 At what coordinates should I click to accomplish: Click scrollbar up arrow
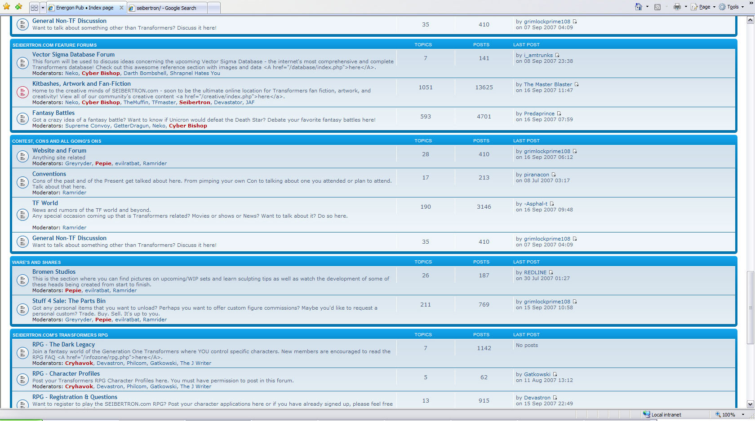coord(751,20)
